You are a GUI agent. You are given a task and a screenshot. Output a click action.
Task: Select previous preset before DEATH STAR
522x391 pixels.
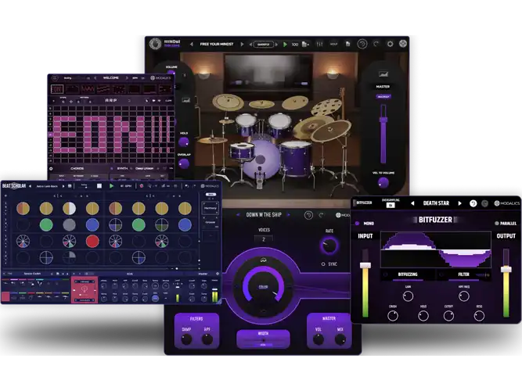pyautogui.click(x=412, y=203)
